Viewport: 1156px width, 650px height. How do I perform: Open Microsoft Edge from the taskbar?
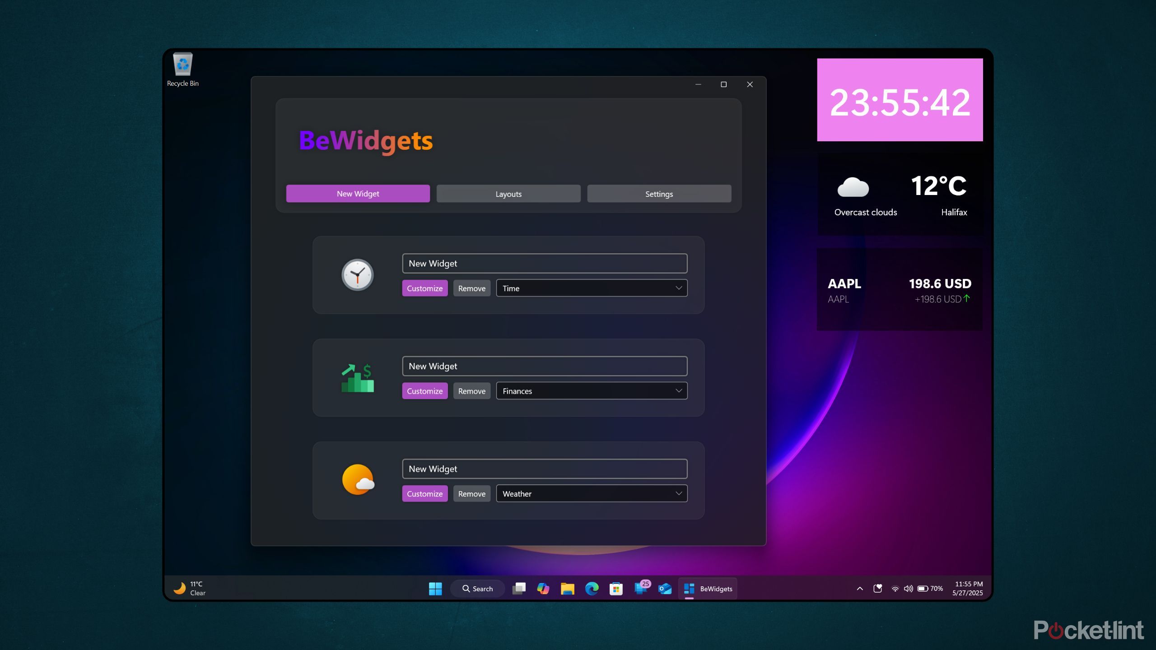(x=592, y=589)
